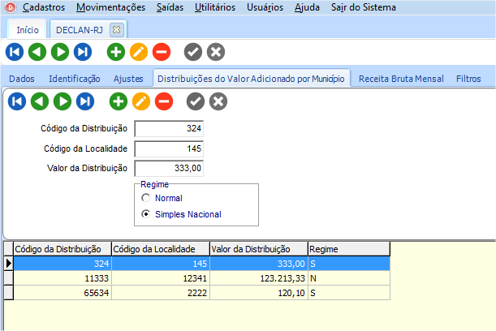Viewport: 496px width, 331px height.
Task: Click row selector of row 11333
Action: [x=9, y=278]
